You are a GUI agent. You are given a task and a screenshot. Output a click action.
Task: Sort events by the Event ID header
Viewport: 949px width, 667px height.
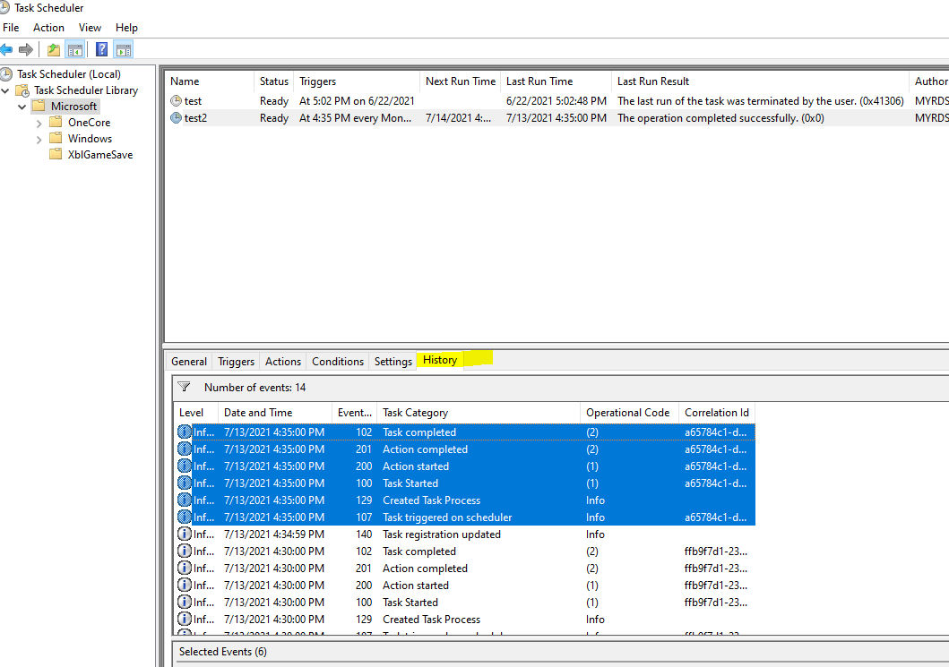click(x=354, y=413)
